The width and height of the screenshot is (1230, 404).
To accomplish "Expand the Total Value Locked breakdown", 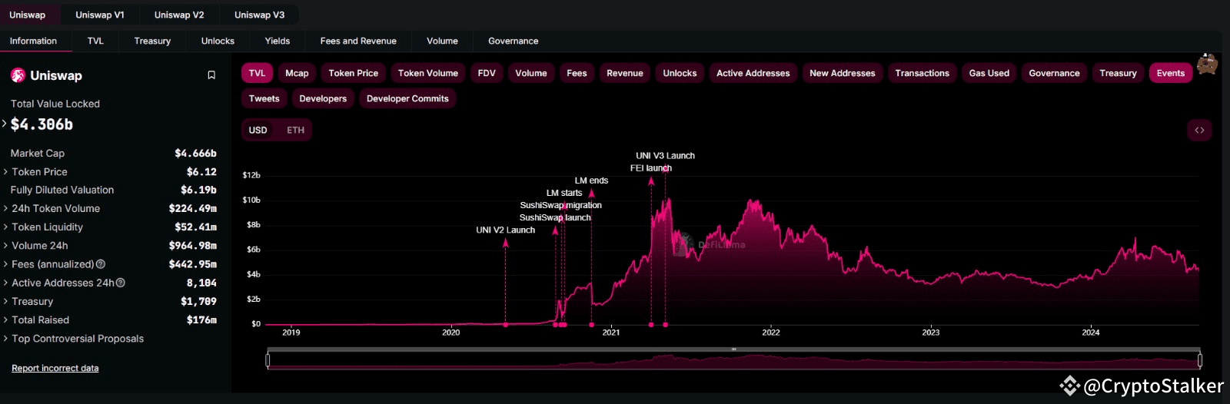I will point(5,124).
